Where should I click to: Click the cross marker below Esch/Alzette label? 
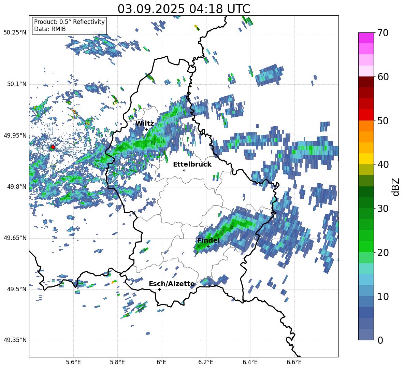159,289
